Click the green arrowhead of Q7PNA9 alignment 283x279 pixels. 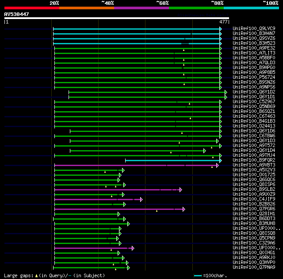(x=129, y=267)
